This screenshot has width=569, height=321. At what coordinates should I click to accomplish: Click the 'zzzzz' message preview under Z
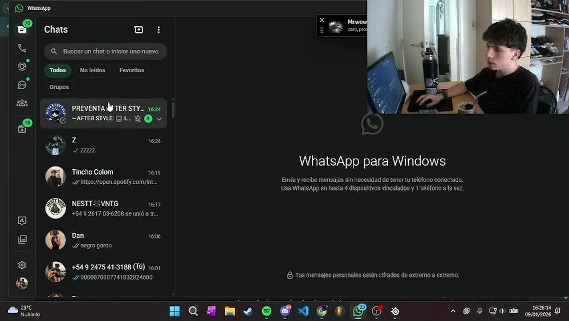click(x=87, y=150)
